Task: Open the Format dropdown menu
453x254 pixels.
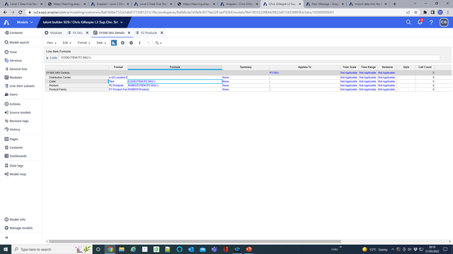Action: pyautogui.click(x=84, y=42)
